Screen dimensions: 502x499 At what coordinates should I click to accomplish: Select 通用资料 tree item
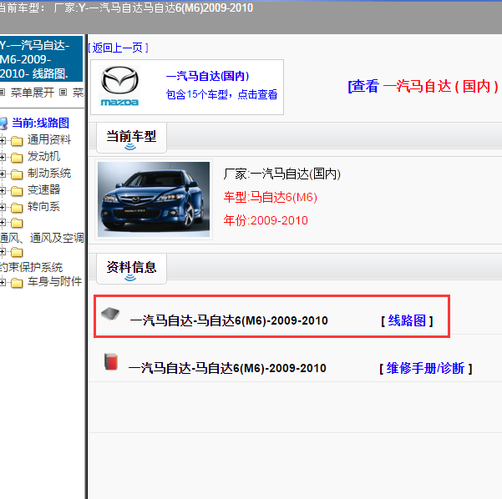(x=49, y=140)
